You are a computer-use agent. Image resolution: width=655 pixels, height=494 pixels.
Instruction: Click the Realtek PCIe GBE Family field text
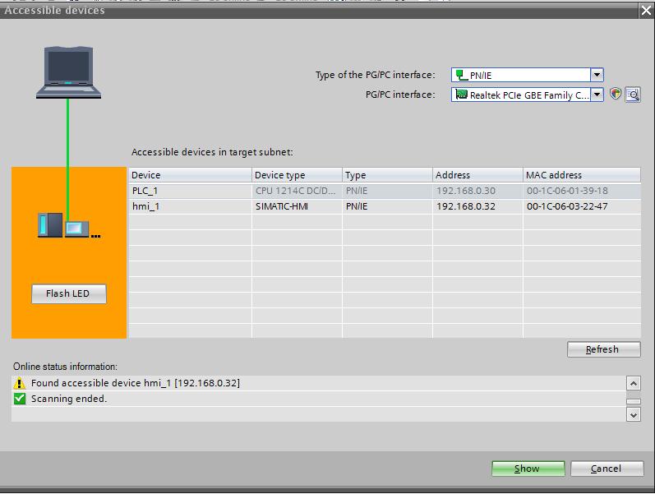pyautogui.click(x=529, y=95)
